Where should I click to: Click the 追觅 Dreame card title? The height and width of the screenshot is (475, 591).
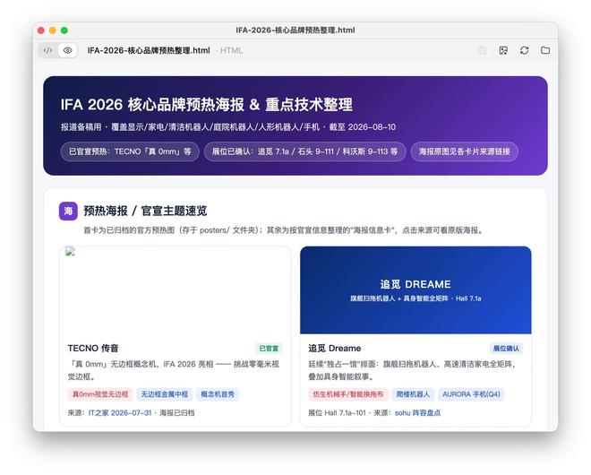[335, 349]
